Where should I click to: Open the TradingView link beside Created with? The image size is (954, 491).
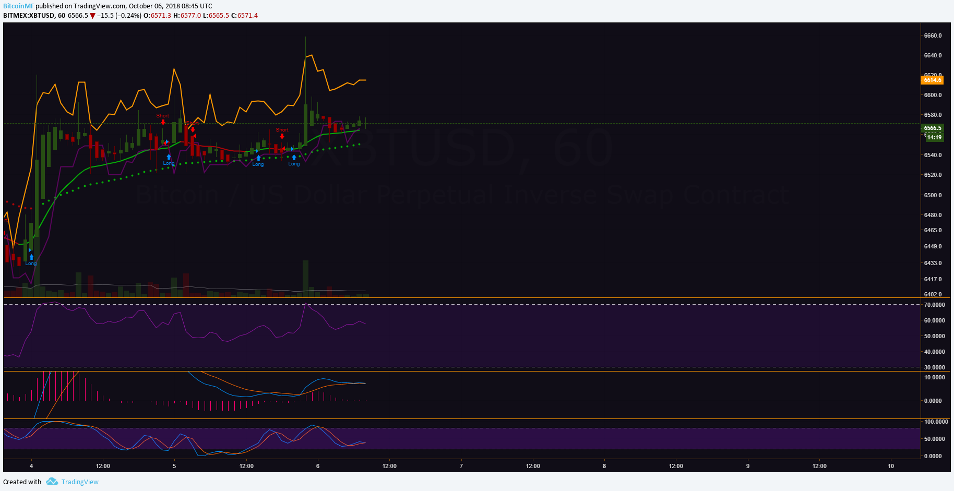80,482
